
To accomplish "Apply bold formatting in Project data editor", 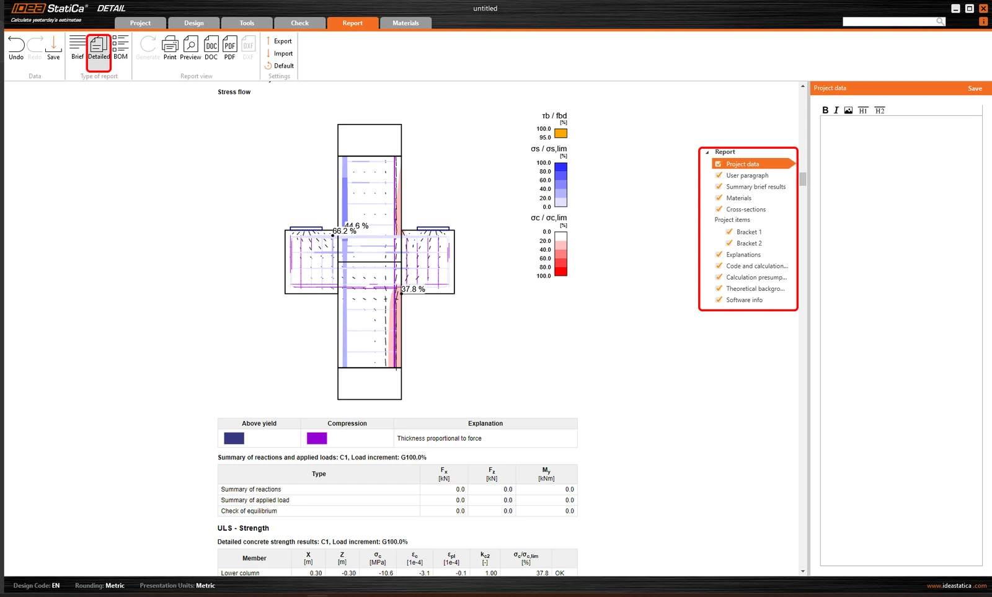I will point(825,110).
